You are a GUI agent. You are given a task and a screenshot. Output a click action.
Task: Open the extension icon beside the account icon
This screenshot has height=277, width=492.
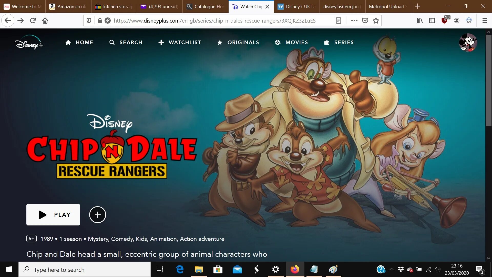tap(469, 21)
